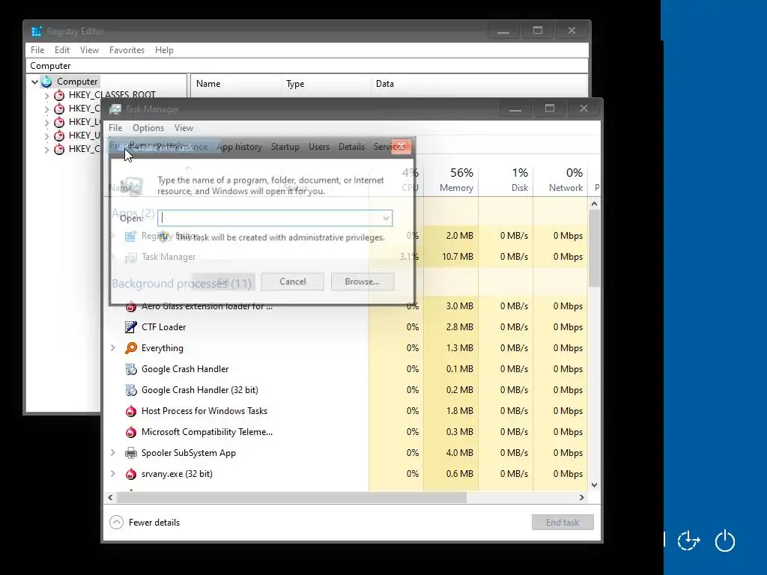Sort by the Network column header

pos(560,180)
